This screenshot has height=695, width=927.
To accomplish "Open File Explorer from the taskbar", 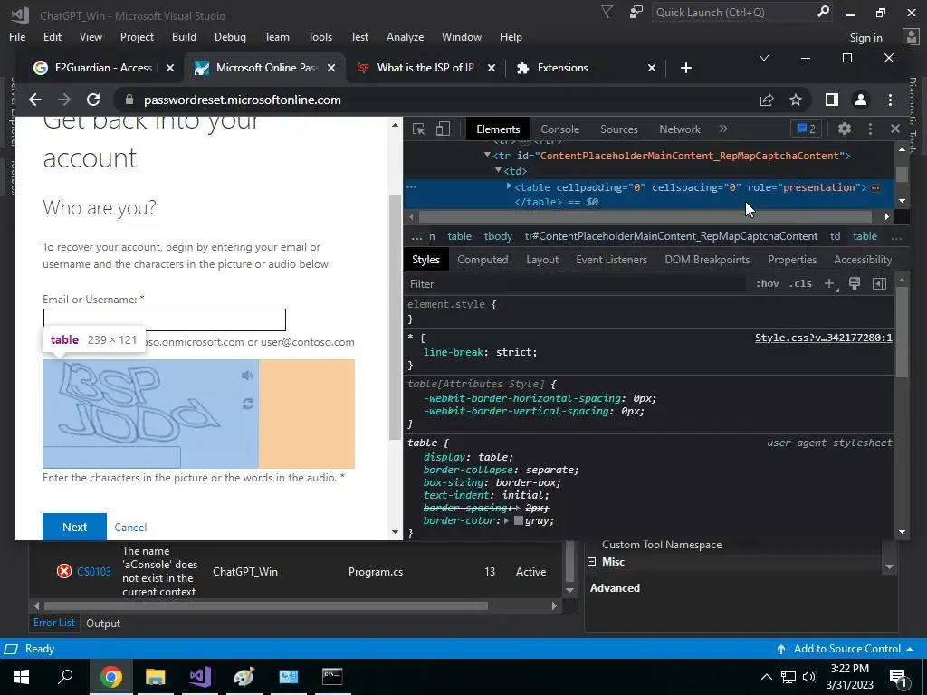I will click(155, 676).
